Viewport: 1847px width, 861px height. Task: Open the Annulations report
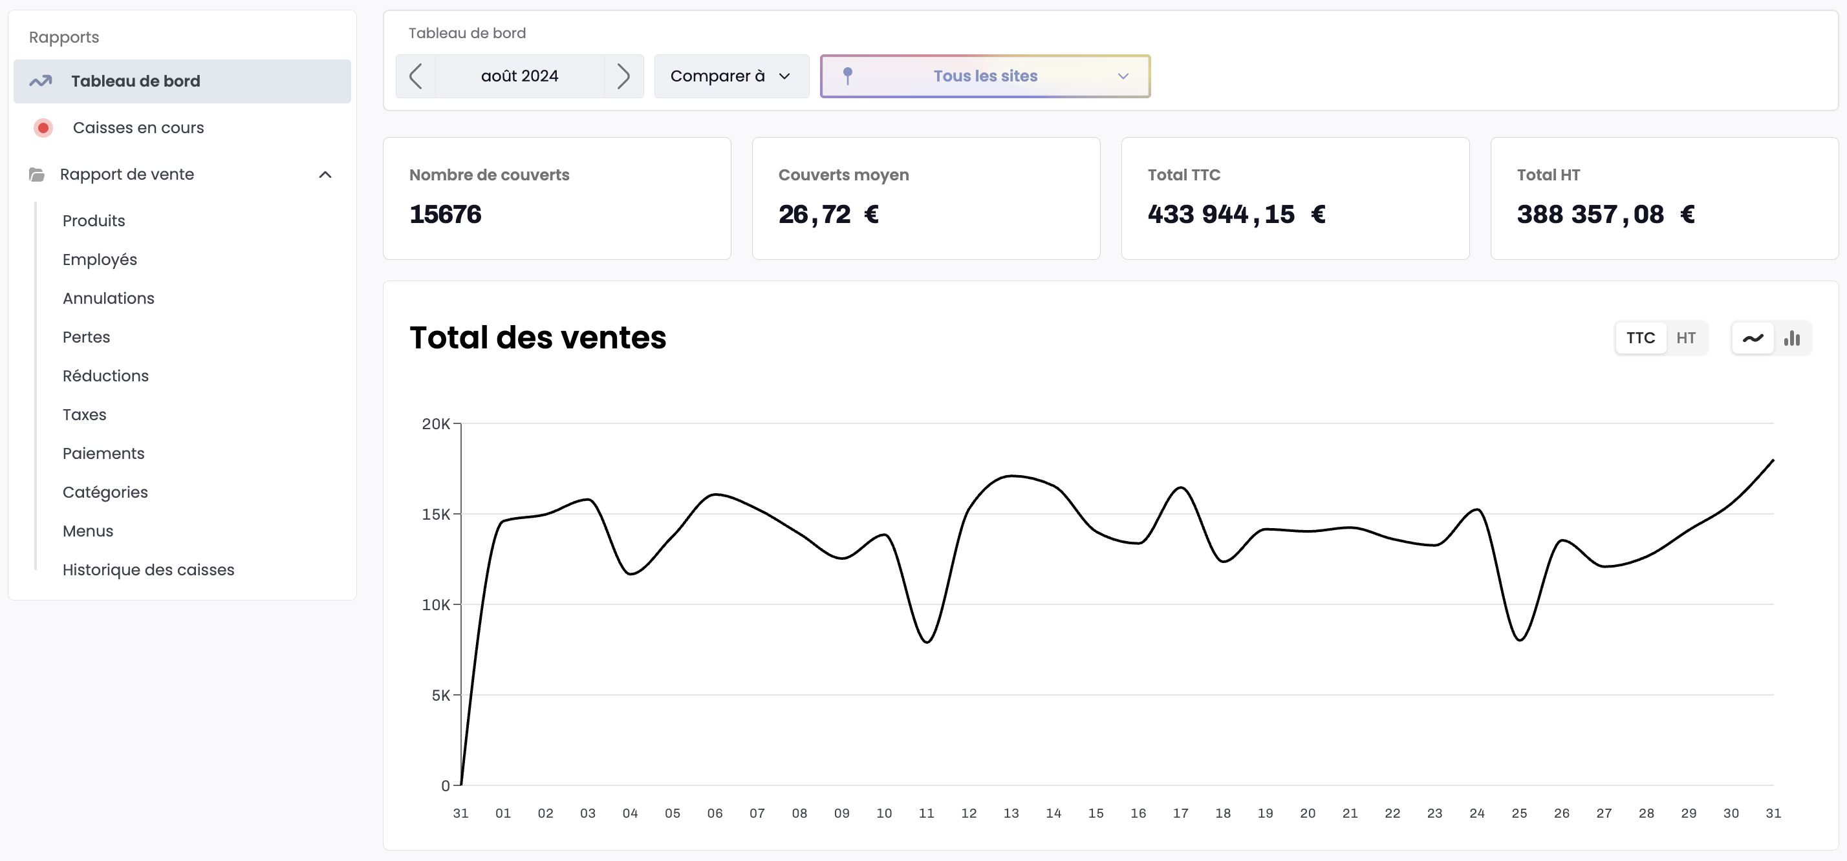[x=108, y=298]
